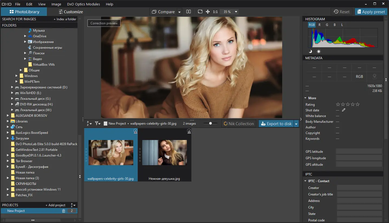The width and height of the screenshot is (389, 223).
Task: Delete New Project with trash icon
Action: click(x=64, y=211)
